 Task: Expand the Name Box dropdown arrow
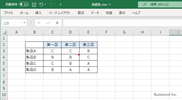point(24,23)
